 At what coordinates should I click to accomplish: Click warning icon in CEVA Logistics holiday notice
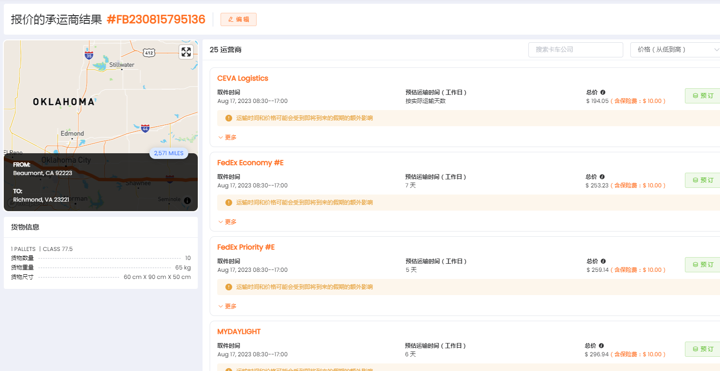click(x=229, y=118)
